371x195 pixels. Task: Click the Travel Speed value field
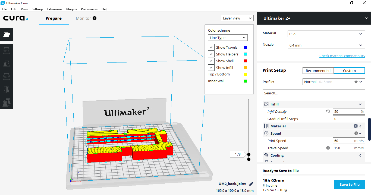point(349,148)
